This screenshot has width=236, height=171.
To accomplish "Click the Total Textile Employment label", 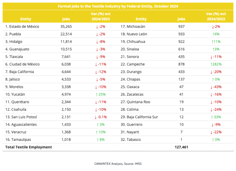I will (x=28, y=147).
